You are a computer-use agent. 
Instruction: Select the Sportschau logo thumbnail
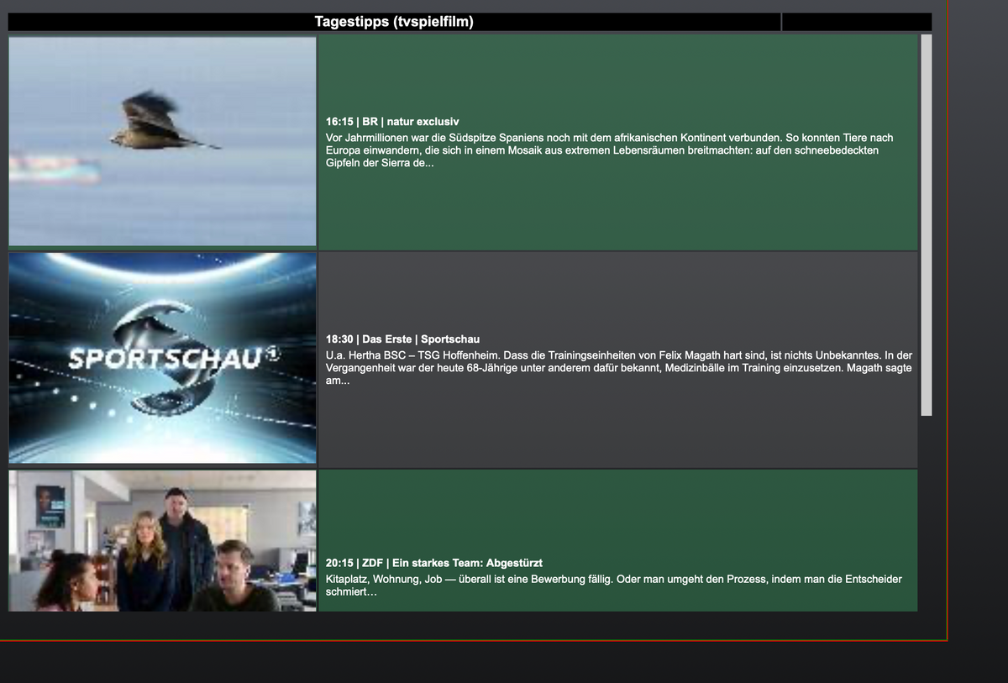tap(162, 358)
